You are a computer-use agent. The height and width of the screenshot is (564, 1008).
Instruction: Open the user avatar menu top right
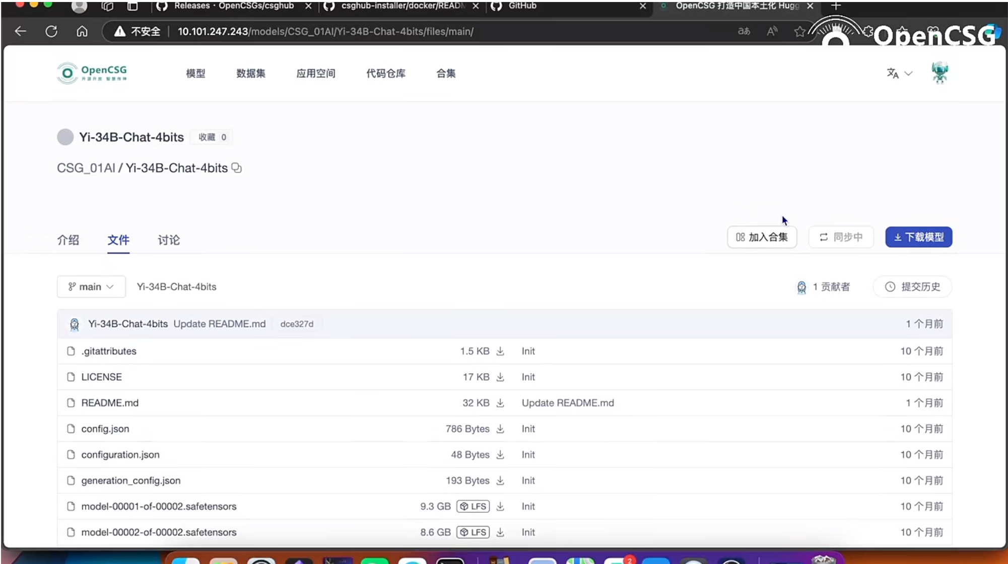(x=939, y=73)
